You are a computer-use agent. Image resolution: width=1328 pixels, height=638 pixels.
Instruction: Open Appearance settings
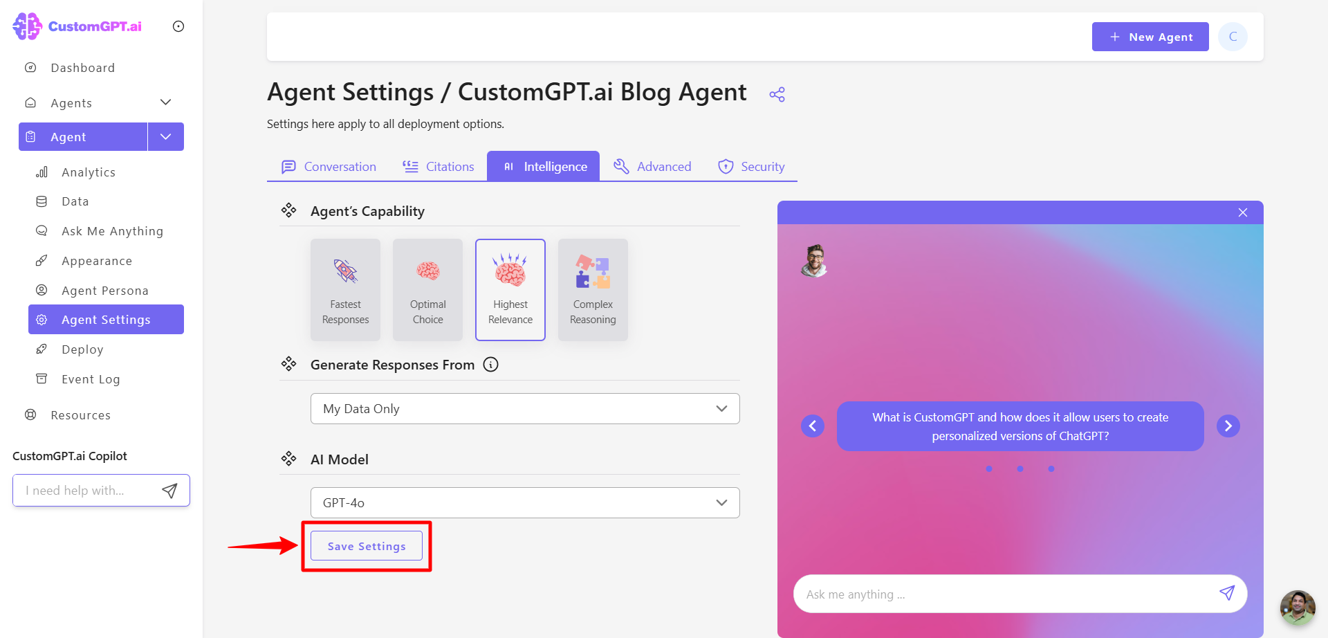pyautogui.click(x=97, y=261)
